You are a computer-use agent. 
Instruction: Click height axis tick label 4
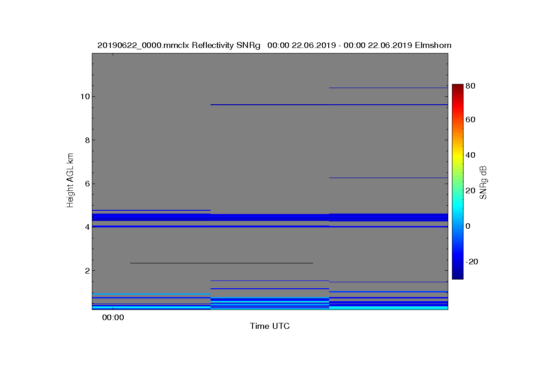[x=87, y=227]
